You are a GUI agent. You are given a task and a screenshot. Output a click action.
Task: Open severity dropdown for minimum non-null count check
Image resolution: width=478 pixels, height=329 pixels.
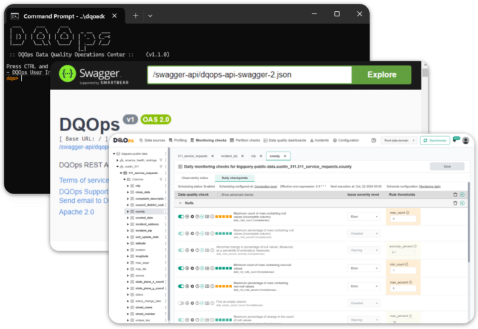click(363, 269)
